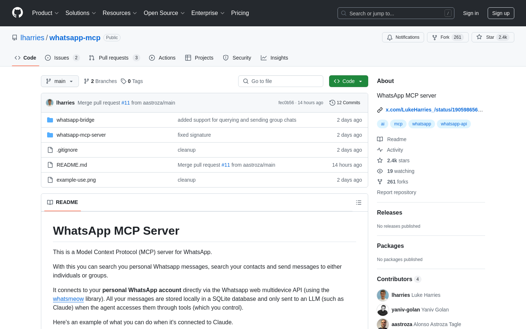526x329 pixels.
Task: Click lharries author name in commit bar
Action: click(x=65, y=103)
